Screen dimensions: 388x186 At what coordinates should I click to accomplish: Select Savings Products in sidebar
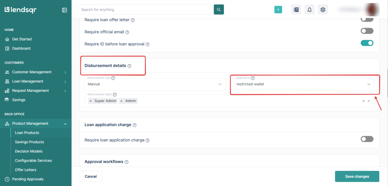(x=29, y=142)
